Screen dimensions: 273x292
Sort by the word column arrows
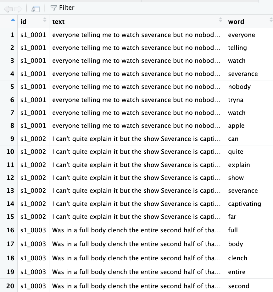pyautogui.click(x=271, y=20)
